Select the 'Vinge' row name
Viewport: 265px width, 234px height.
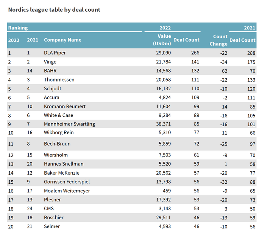click(50, 62)
